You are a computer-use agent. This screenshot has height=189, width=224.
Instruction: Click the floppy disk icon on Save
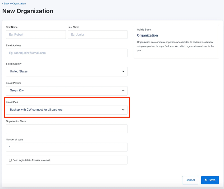(x=206, y=180)
